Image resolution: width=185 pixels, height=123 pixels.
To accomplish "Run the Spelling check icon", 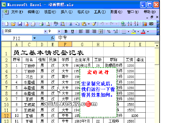I will pyautogui.click(x=56, y=24).
